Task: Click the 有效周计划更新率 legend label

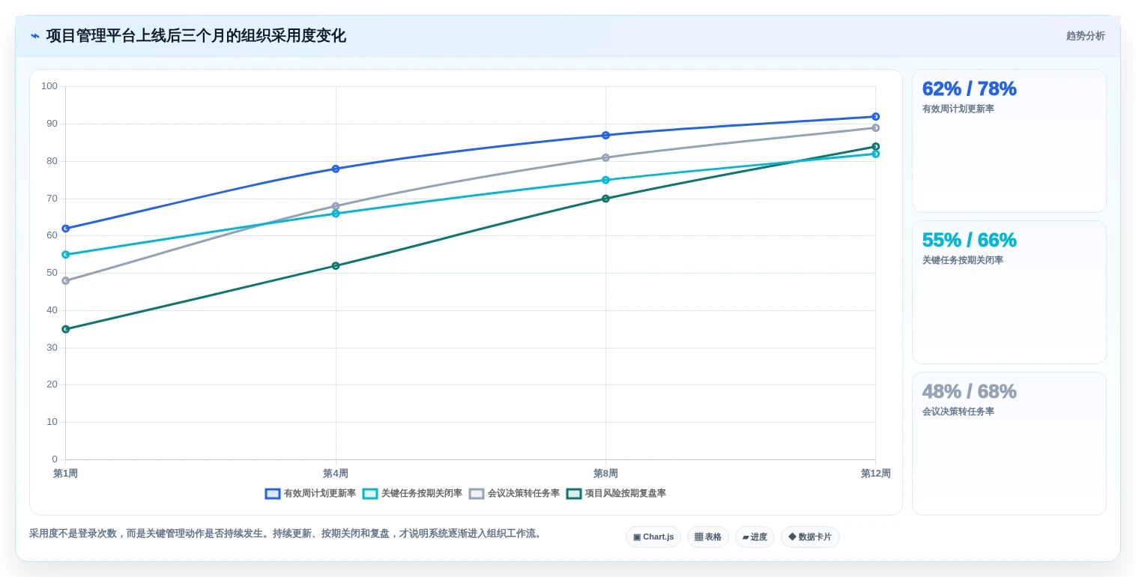Action: click(320, 494)
